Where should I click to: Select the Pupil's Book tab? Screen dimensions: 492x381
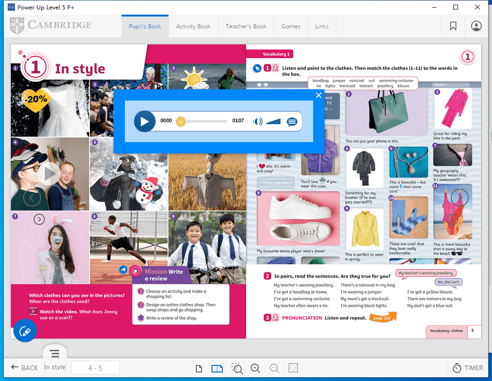[x=145, y=26]
